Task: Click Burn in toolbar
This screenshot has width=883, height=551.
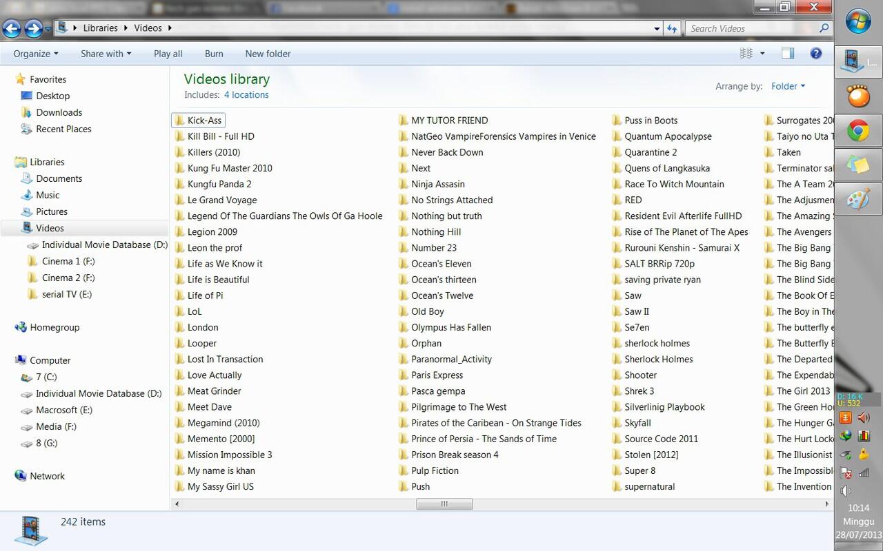Action: [214, 54]
